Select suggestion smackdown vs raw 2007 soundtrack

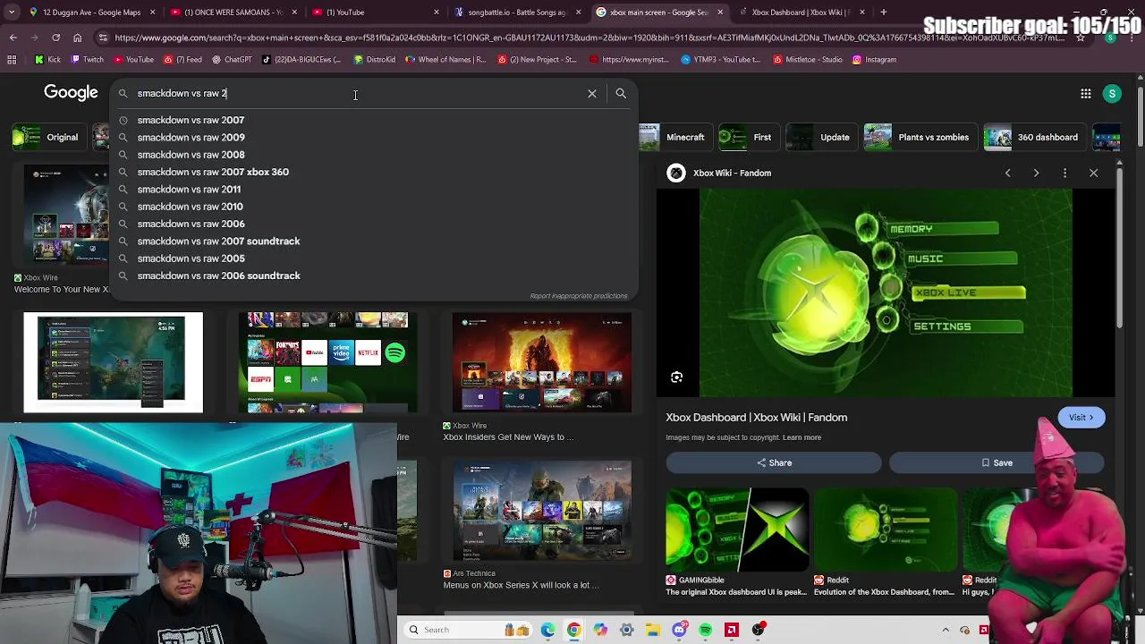(x=374, y=241)
